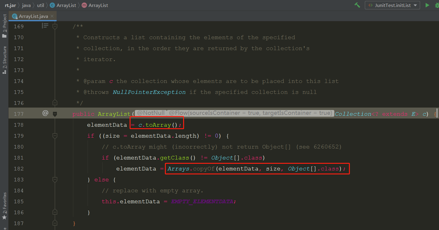Image resolution: width=439 pixels, height=230 pixels.
Task: Click the @Flow(sourceIsContainer) inlay hint
Action: pos(250,113)
